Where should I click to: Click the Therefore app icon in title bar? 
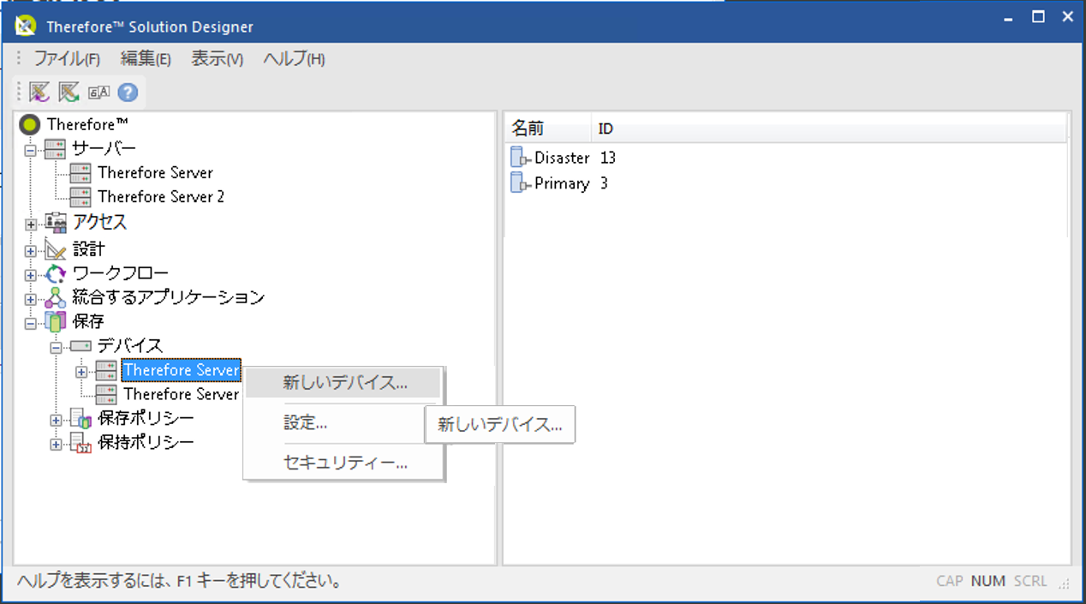point(26,26)
